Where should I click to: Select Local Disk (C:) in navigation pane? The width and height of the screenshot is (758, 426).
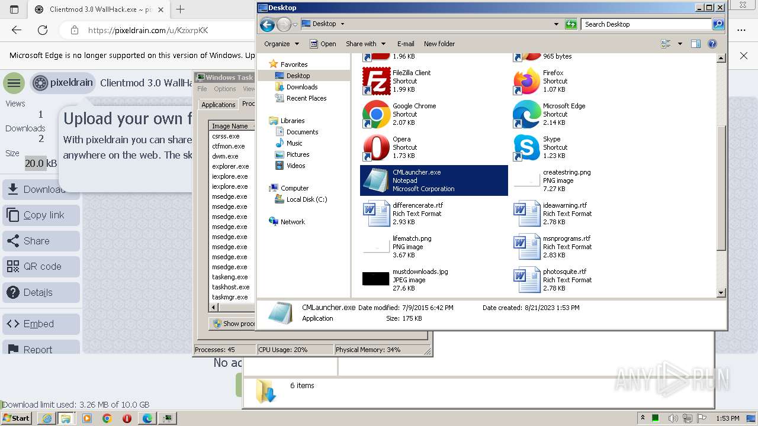[x=307, y=199]
